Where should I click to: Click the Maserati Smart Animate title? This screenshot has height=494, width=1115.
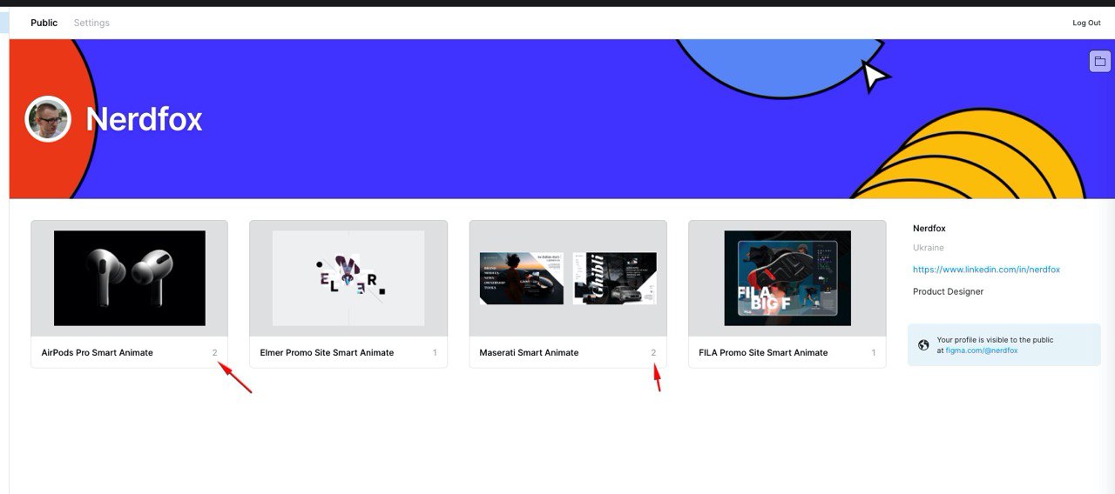[x=529, y=352]
